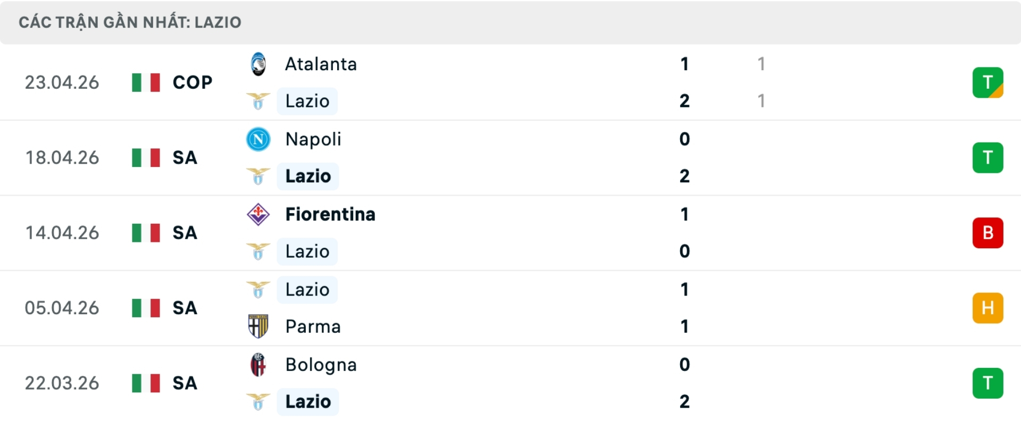Click the Fiorentina club crest
Screen dimensions: 1021x421
[258, 214]
